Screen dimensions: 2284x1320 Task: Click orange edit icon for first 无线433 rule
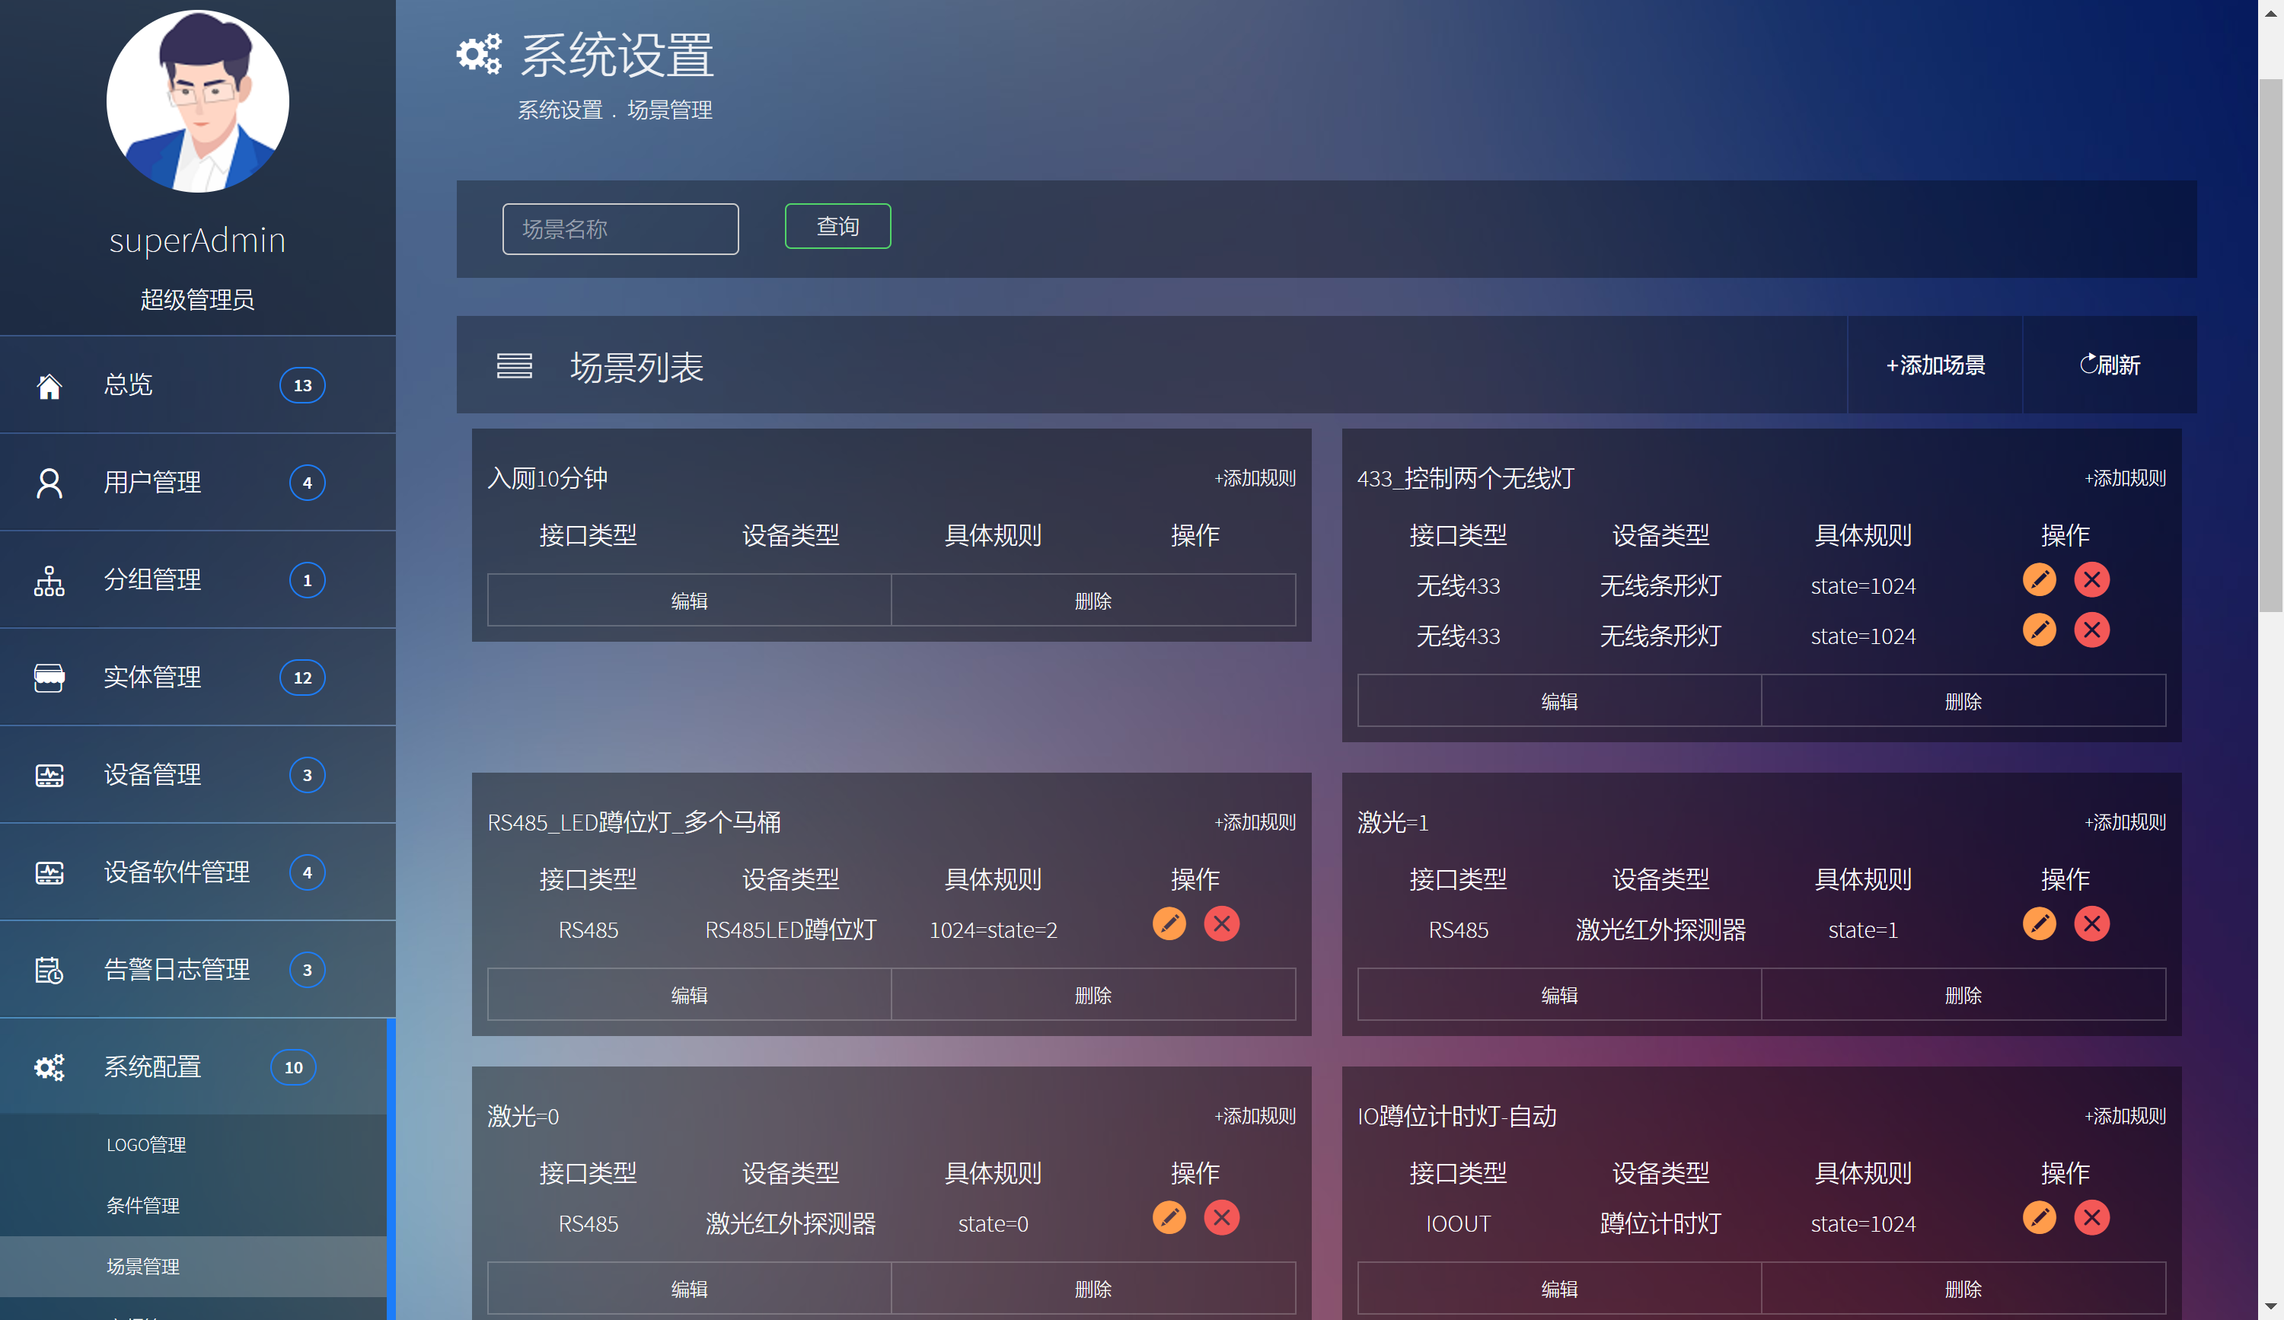tap(2040, 580)
